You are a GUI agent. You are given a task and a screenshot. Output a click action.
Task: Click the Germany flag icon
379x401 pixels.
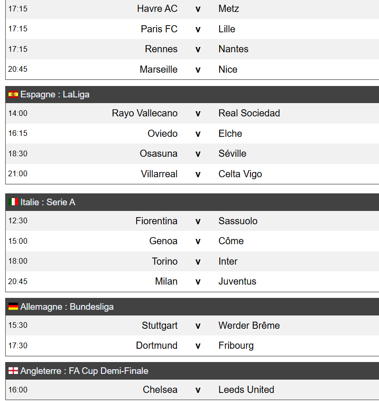pyautogui.click(x=13, y=307)
